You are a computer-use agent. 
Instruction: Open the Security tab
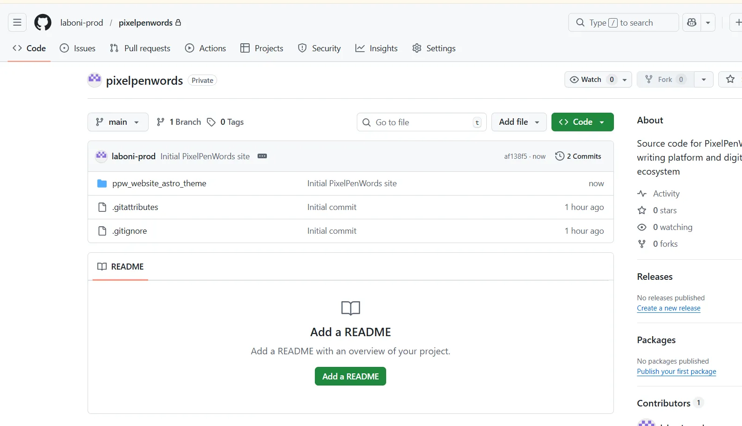click(320, 48)
